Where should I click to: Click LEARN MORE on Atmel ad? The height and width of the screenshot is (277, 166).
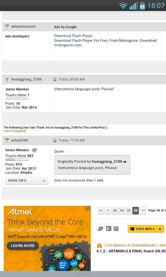(x=23, y=246)
